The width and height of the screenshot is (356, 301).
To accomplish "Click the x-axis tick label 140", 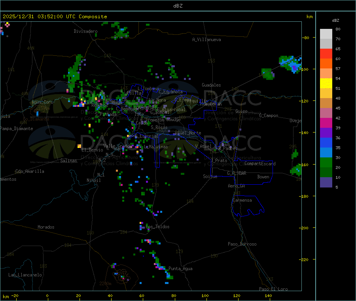I will 268,295.
